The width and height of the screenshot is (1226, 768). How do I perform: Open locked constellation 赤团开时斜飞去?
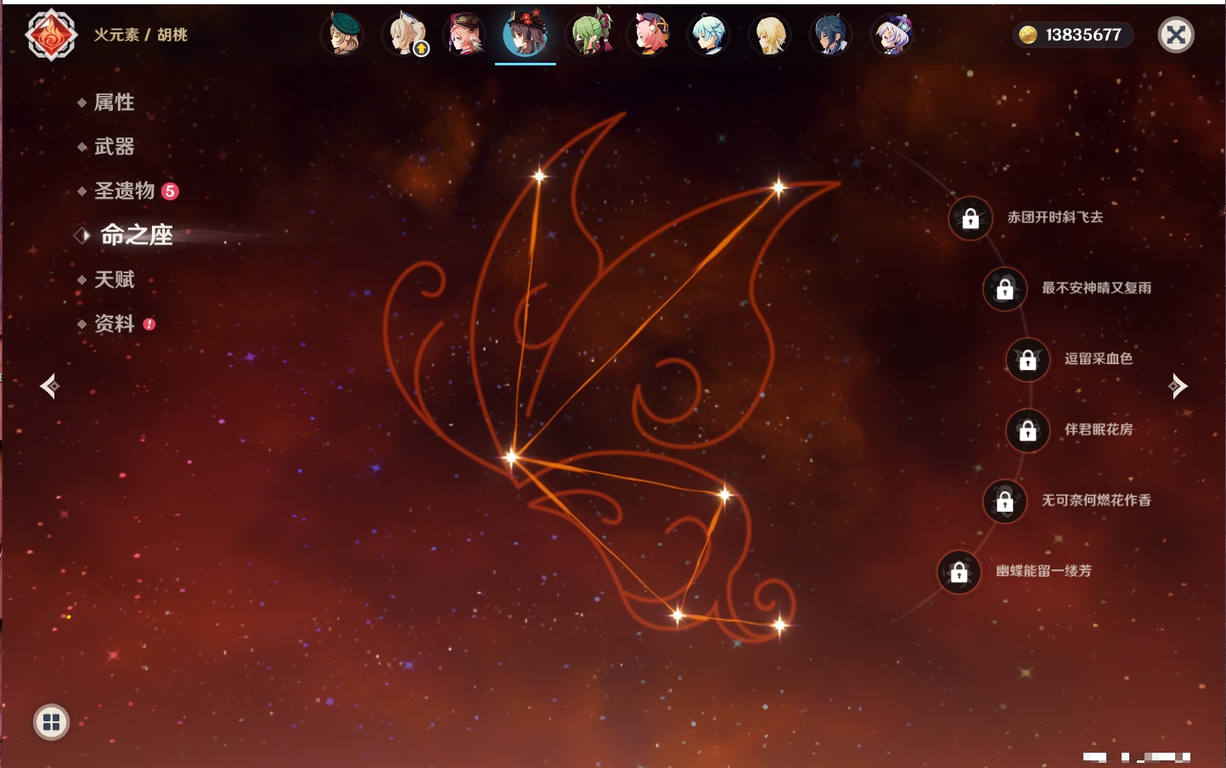click(x=970, y=218)
